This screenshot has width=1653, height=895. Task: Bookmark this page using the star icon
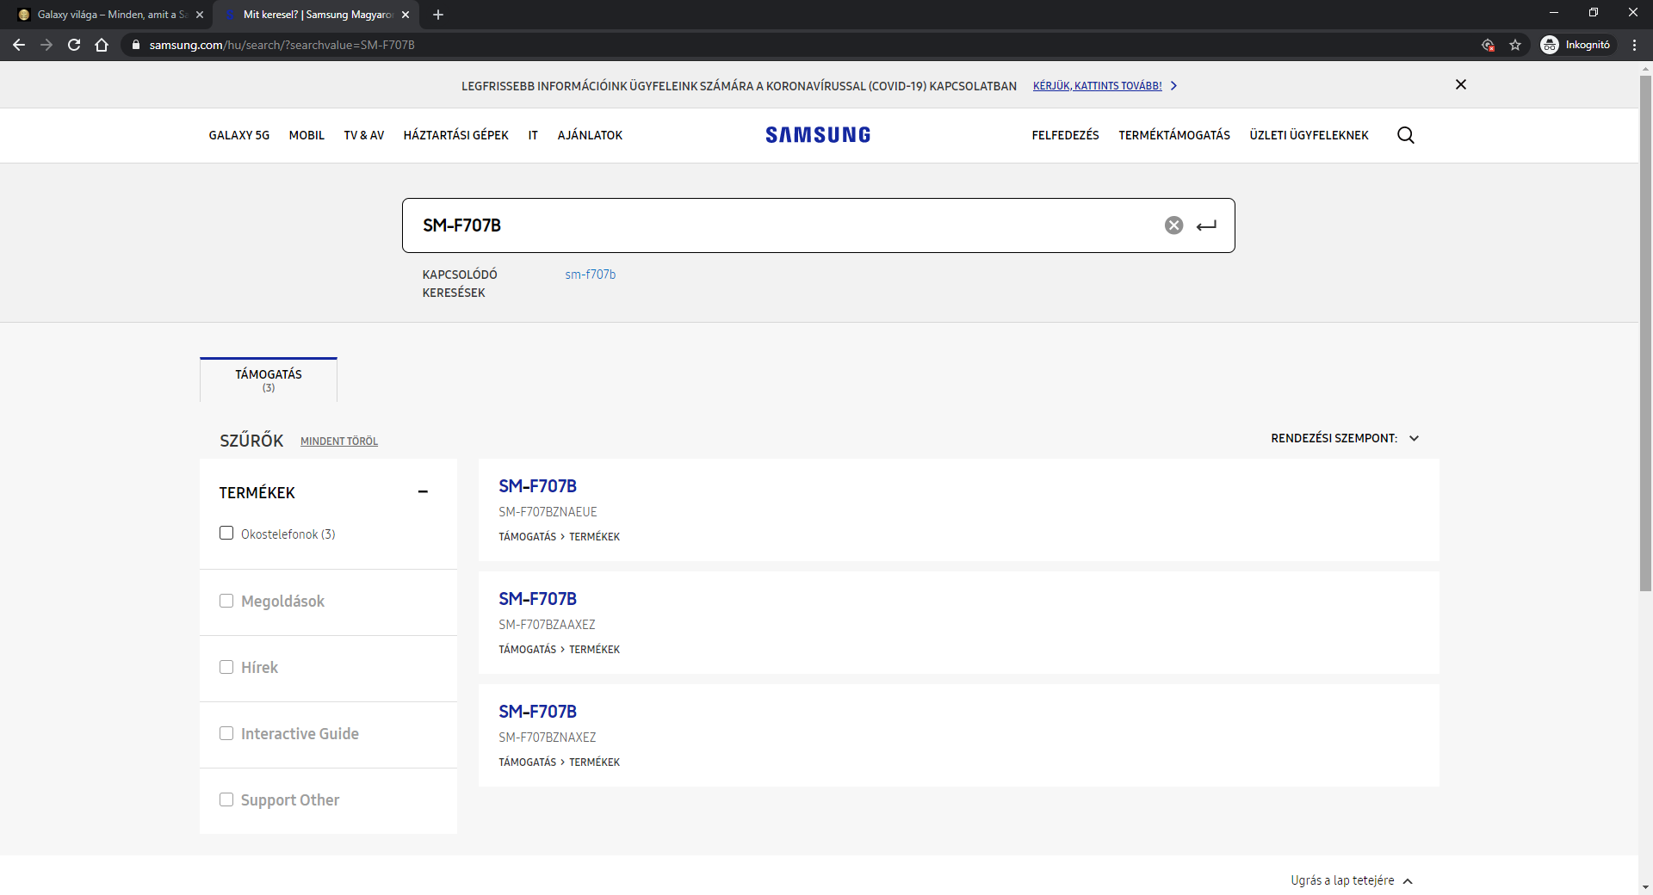1515,45
